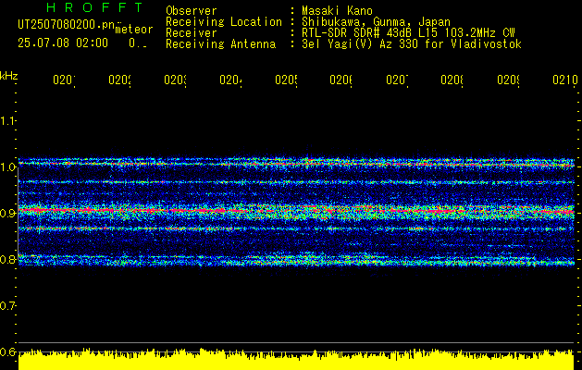The height and width of the screenshot is (370, 582).
Task: Click the 0203 time marker
Action: [x=175, y=80]
